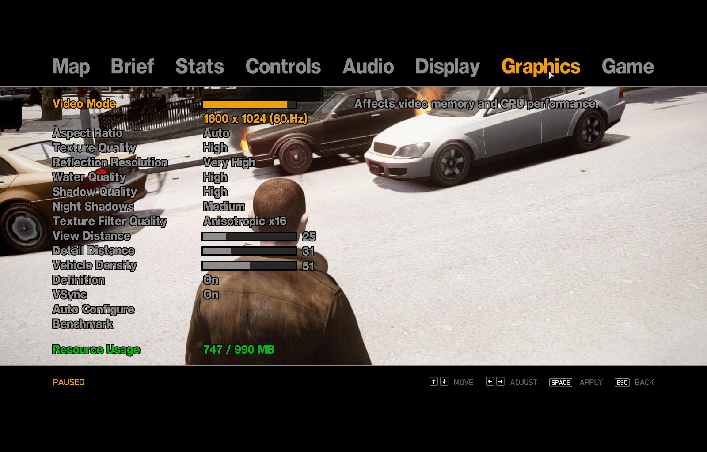707x452 pixels.
Task: Select Reflection Resolution setting
Action: pyautogui.click(x=110, y=162)
